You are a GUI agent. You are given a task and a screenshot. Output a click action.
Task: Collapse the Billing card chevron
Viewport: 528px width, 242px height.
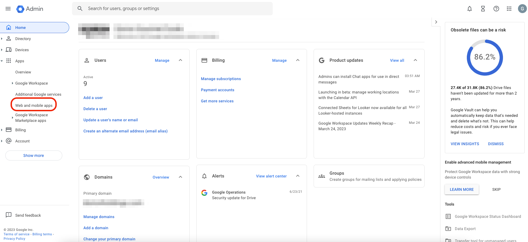click(298, 60)
